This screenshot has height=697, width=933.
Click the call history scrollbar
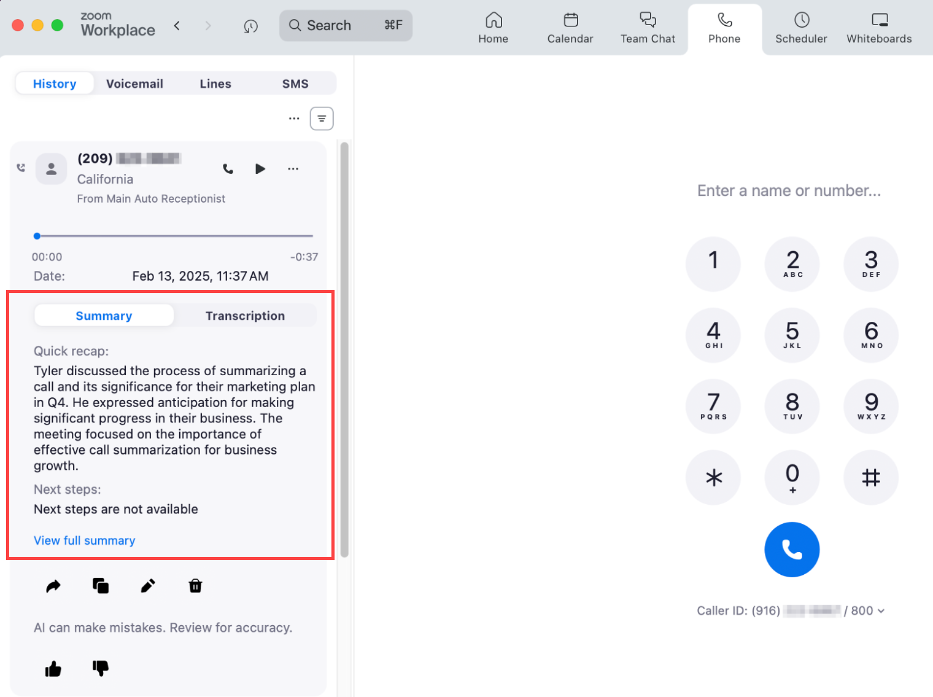344,350
